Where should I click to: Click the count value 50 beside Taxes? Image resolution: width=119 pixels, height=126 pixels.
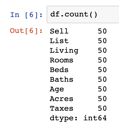(x=102, y=108)
